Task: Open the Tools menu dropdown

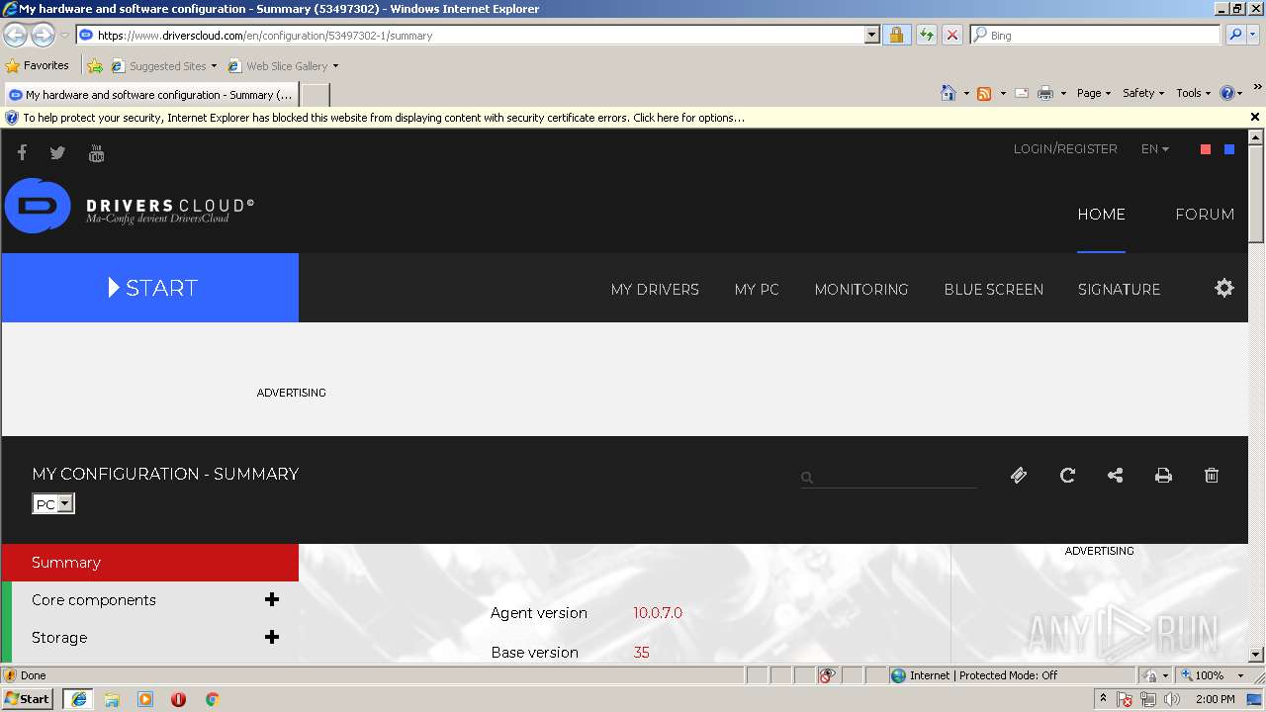Action: tap(1194, 93)
